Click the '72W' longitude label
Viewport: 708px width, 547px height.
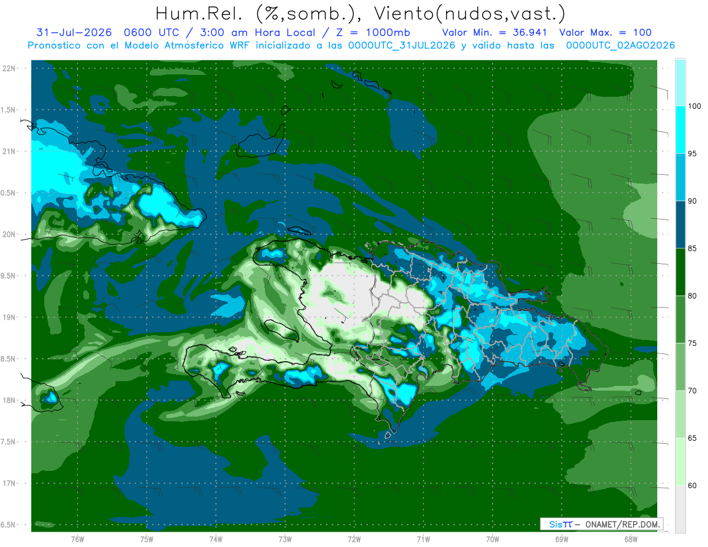354,539
